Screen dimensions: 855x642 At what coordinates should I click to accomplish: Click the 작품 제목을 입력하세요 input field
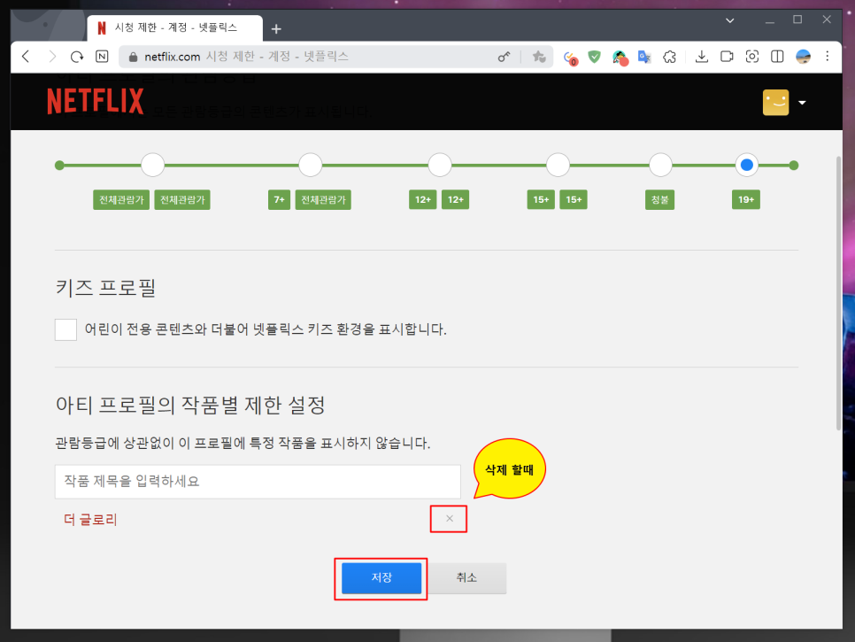[258, 482]
